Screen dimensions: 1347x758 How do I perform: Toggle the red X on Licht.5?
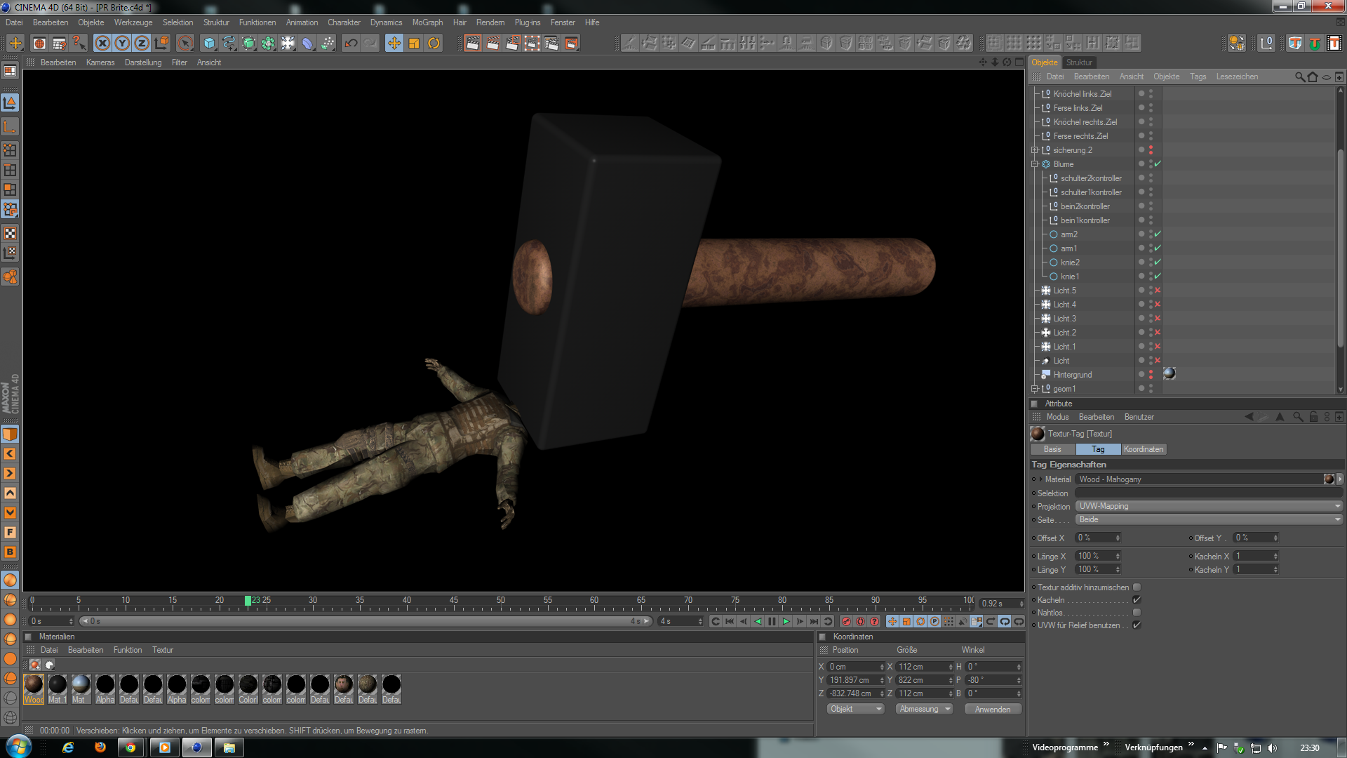pos(1158,291)
